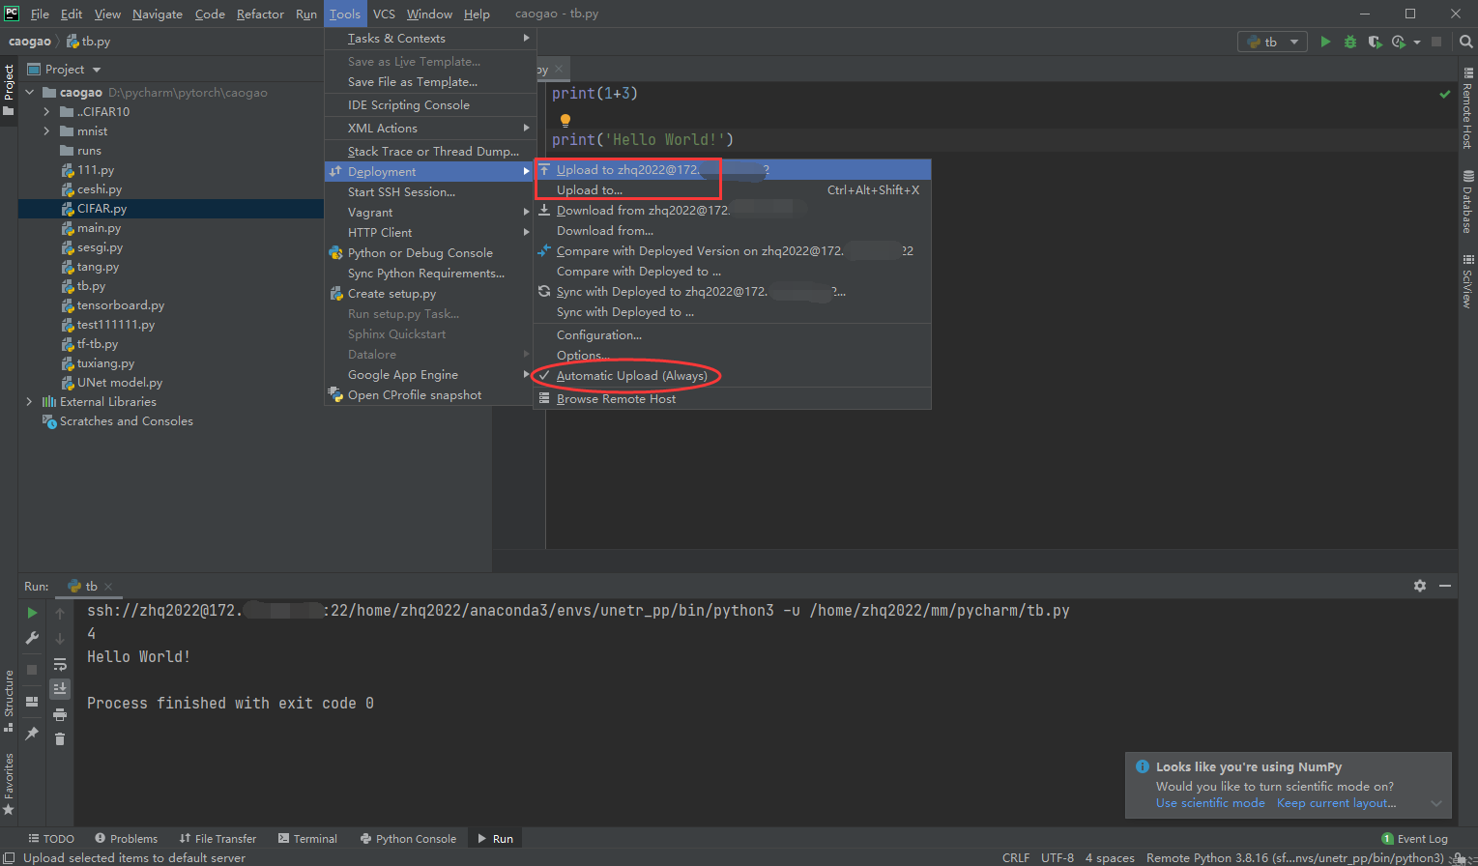Toggle Automatic Upload (Always) option

click(631, 376)
